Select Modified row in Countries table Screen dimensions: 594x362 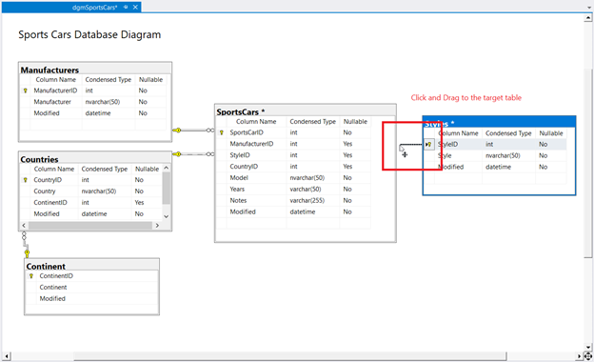coord(91,214)
